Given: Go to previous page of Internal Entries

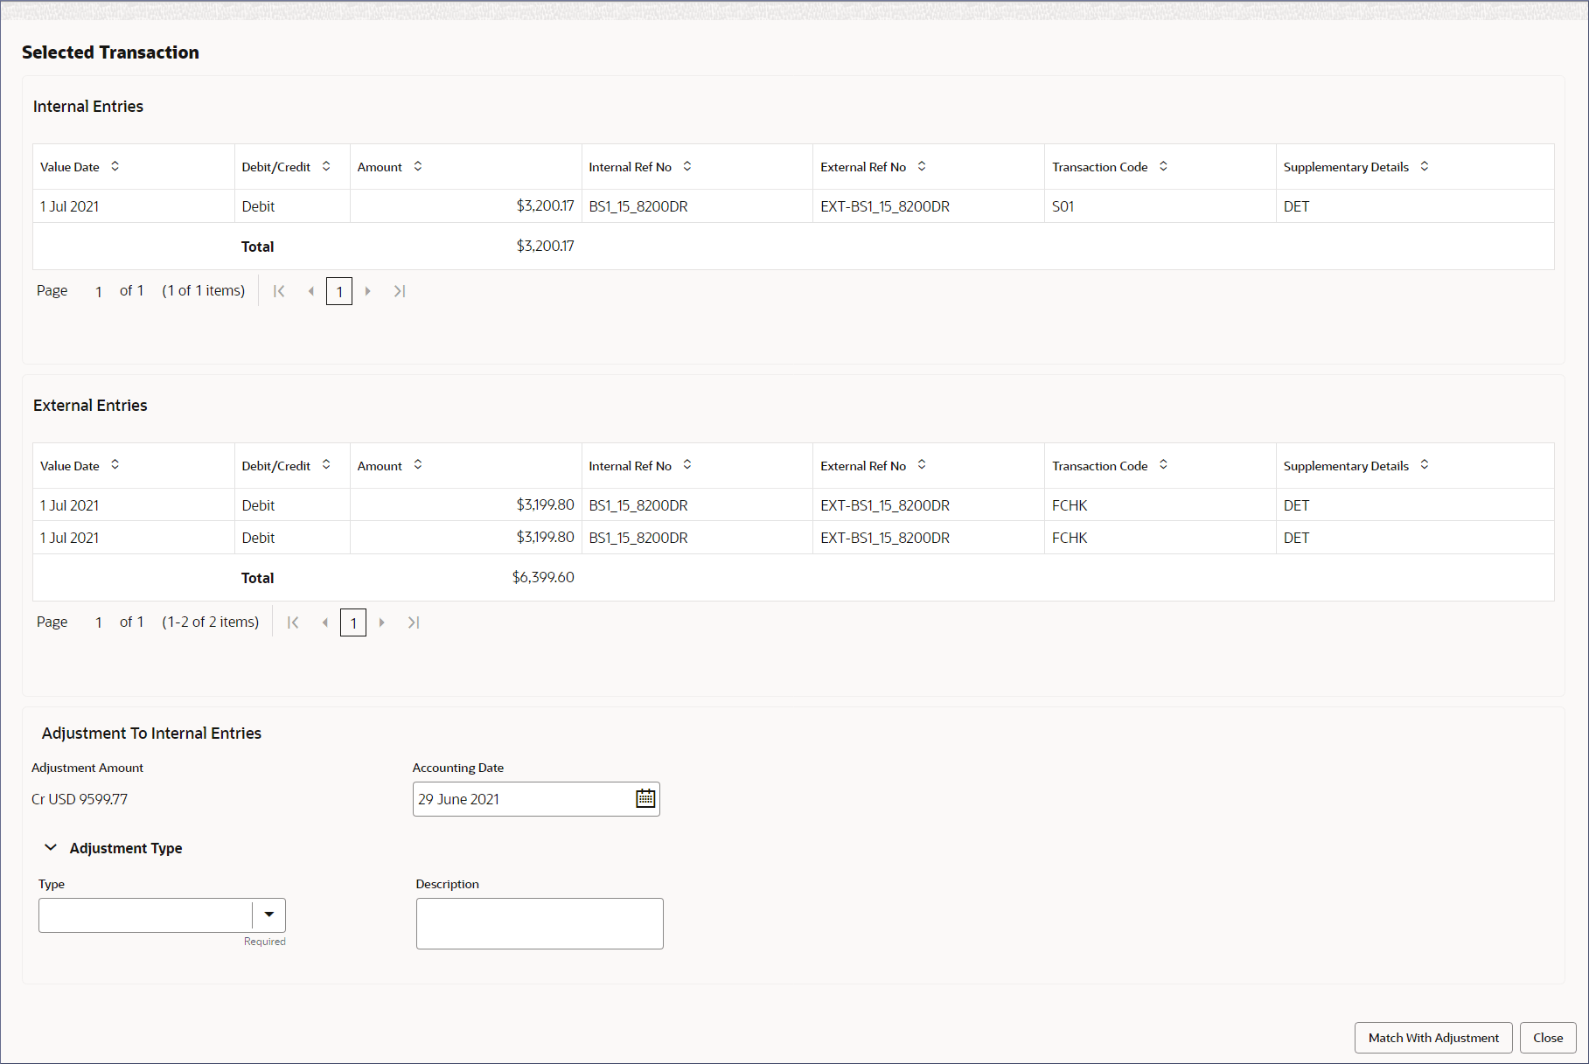Looking at the screenshot, I should tap(311, 291).
